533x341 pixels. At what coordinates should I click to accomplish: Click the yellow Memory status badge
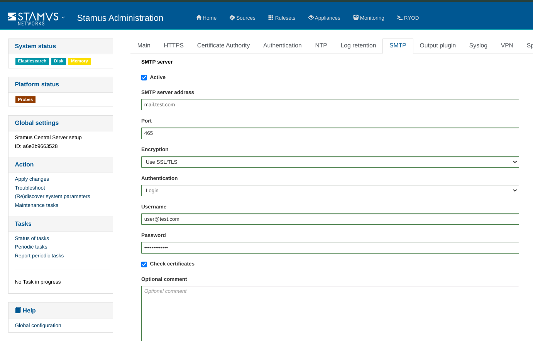point(80,61)
